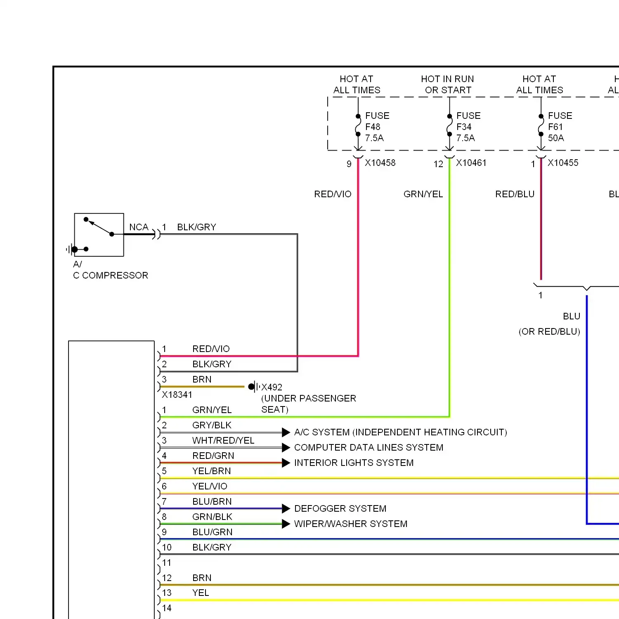
Task: Click the X492 ground point symbol
Action: pyautogui.click(x=254, y=387)
